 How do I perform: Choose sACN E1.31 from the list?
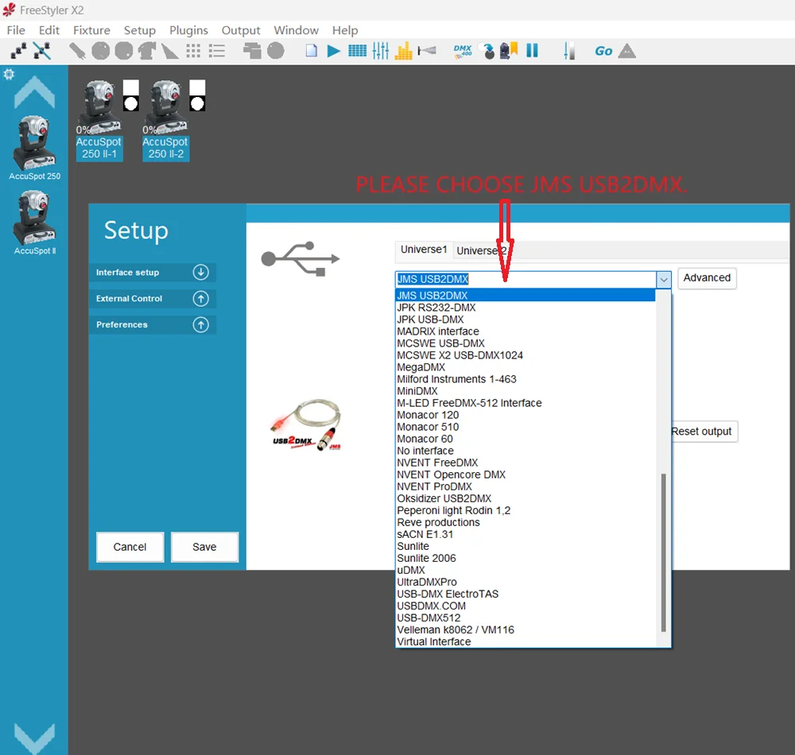(525, 535)
